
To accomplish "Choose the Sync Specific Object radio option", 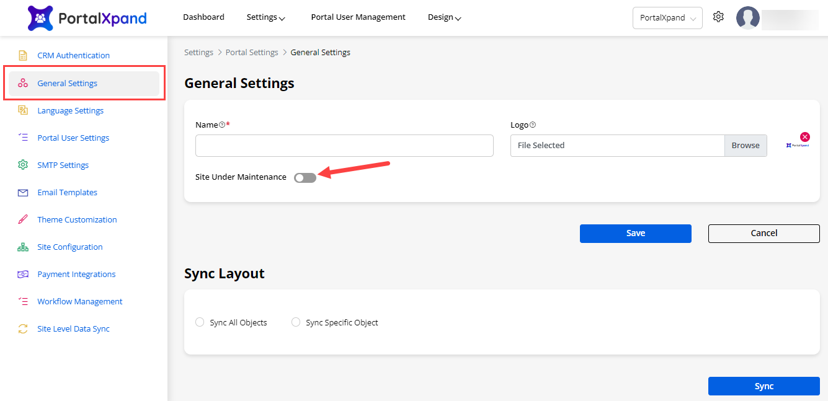I will [x=296, y=322].
